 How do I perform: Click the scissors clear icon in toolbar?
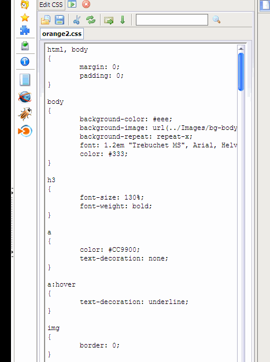(x=77, y=20)
